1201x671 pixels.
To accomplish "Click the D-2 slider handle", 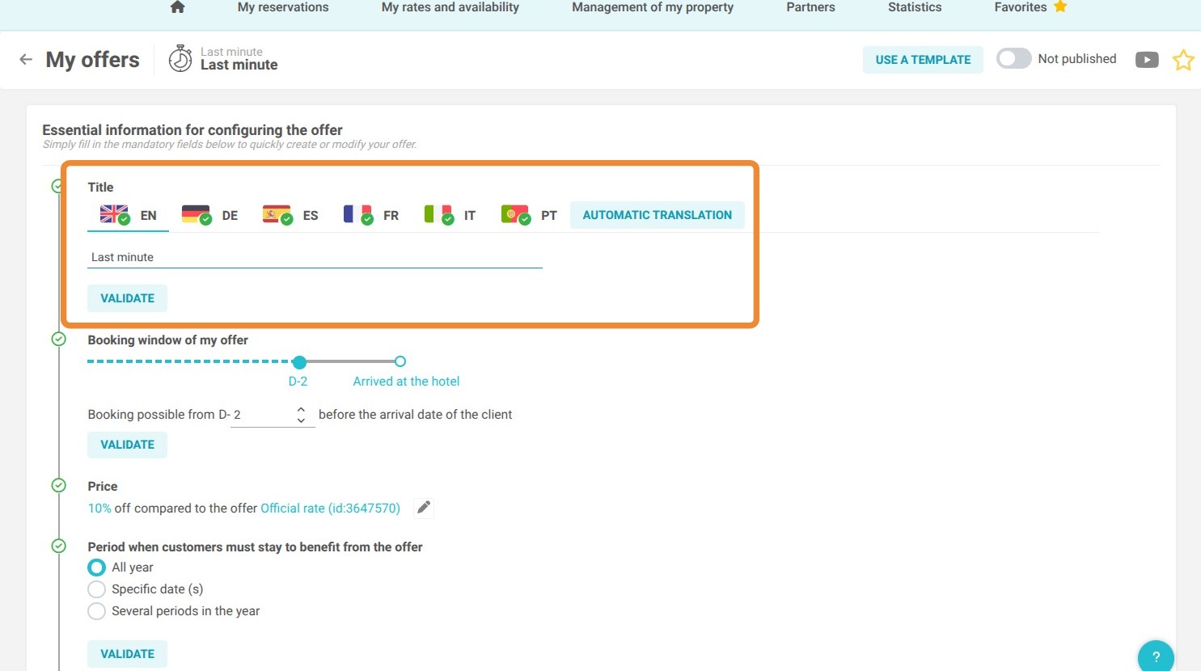I will click(299, 361).
